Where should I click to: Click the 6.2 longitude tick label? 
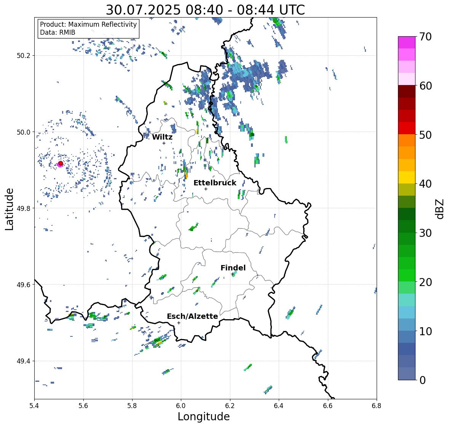click(x=230, y=406)
